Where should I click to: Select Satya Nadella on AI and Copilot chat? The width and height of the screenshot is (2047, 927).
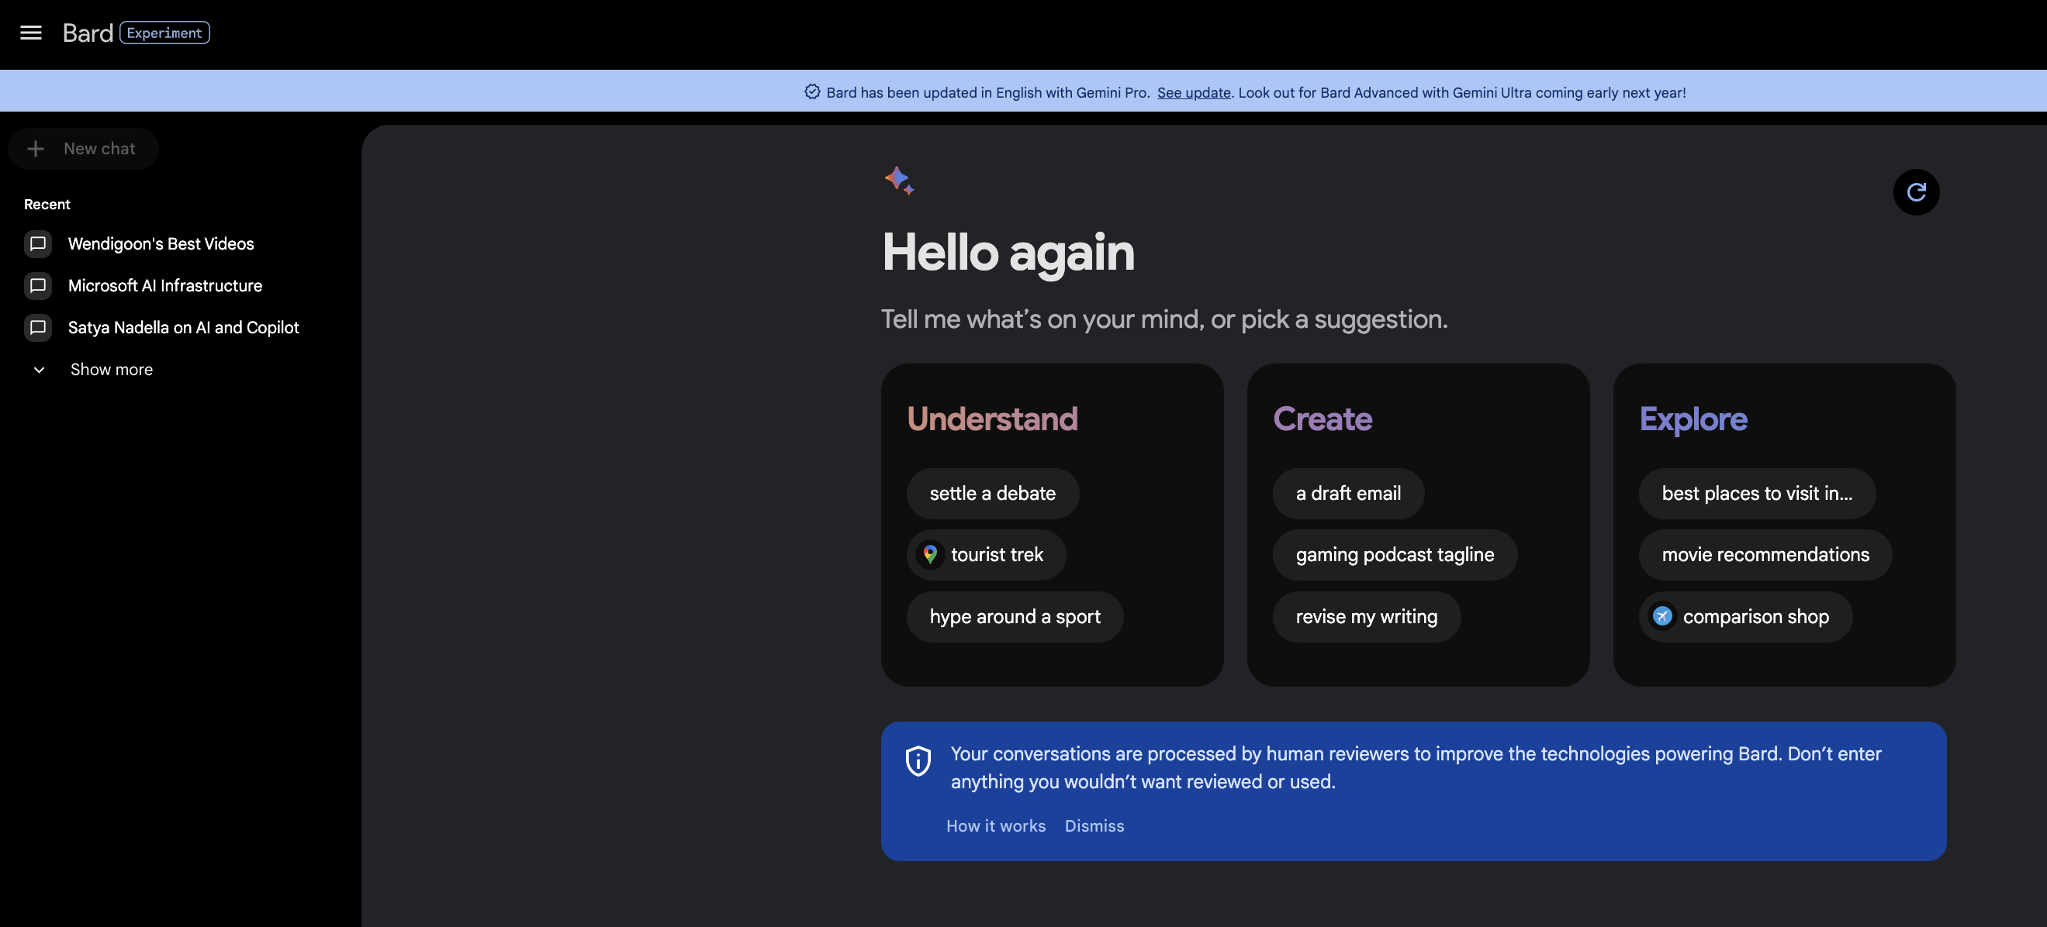(x=183, y=327)
